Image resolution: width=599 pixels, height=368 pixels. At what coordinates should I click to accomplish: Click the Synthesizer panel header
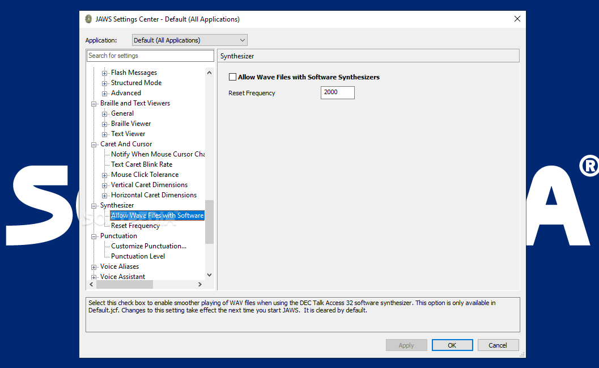(x=368, y=56)
